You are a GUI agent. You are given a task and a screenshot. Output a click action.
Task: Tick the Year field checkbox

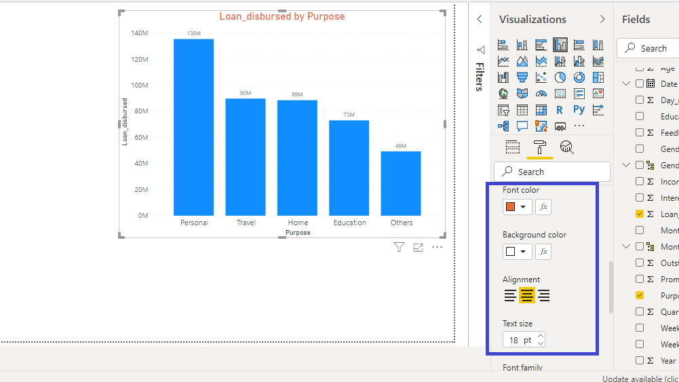[x=640, y=360]
